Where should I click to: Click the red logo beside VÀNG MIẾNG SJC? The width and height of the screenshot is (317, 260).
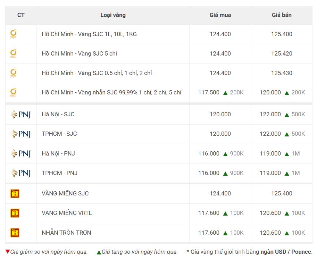coord(15,193)
